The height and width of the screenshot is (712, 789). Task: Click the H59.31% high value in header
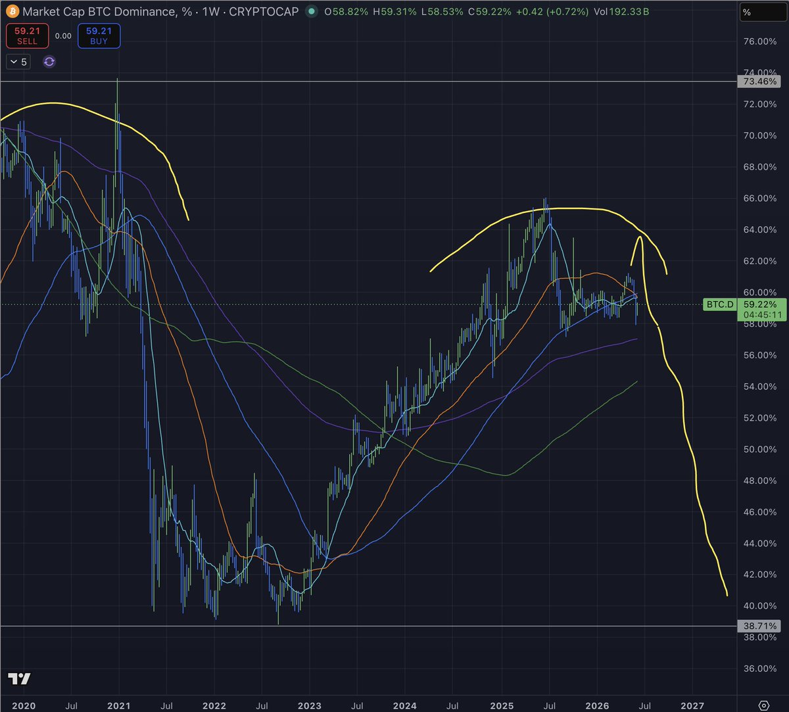tap(396, 11)
